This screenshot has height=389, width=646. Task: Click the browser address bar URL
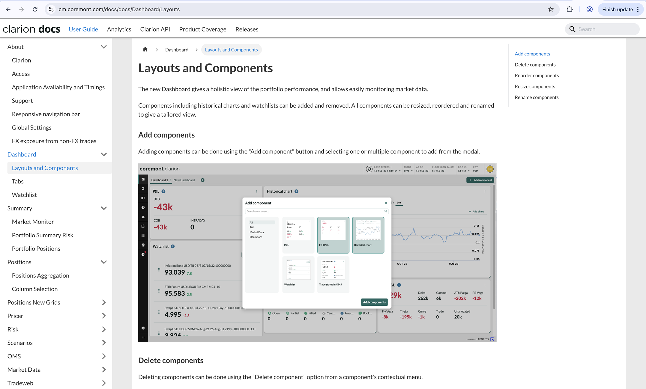coord(119,9)
